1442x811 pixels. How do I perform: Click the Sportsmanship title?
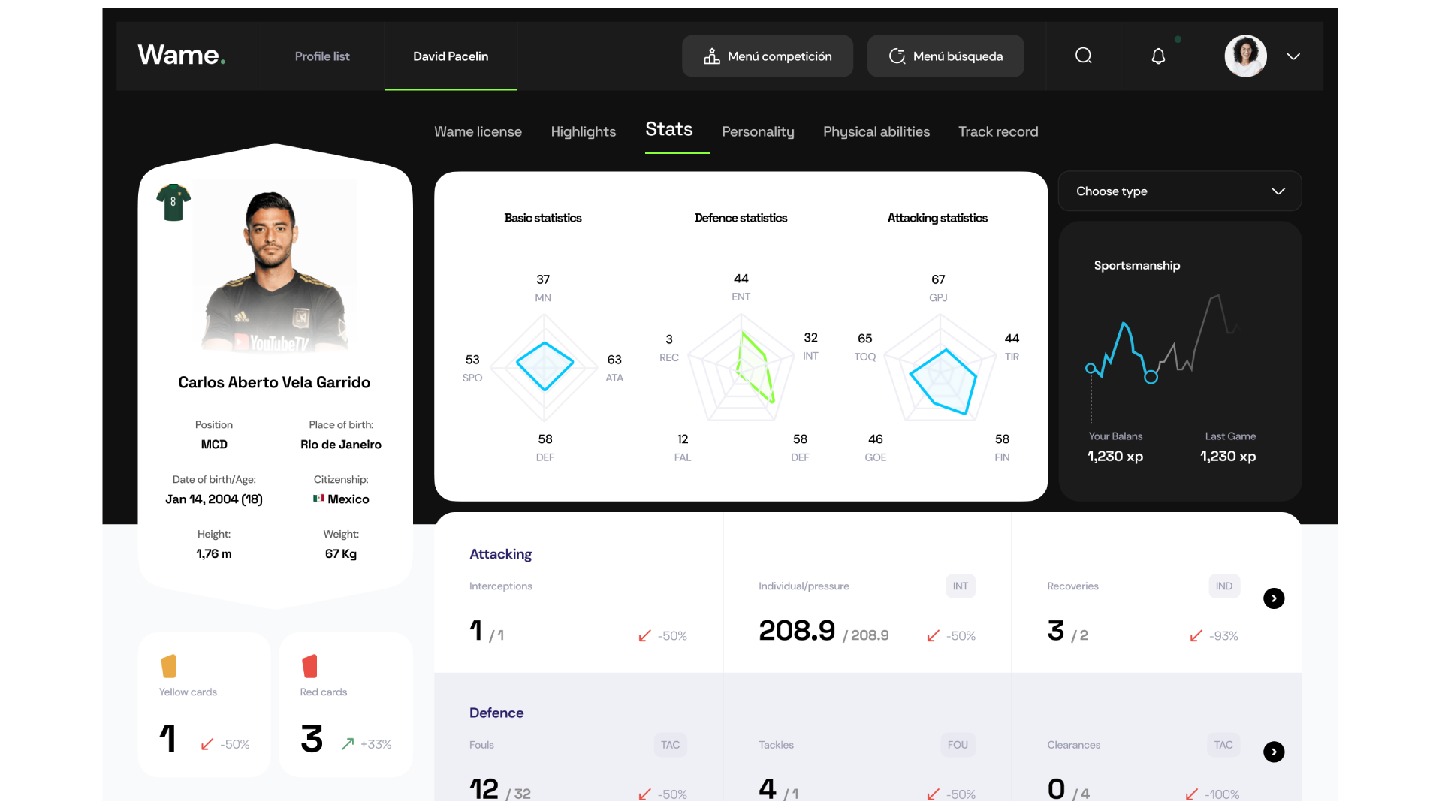tap(1137, 266)
